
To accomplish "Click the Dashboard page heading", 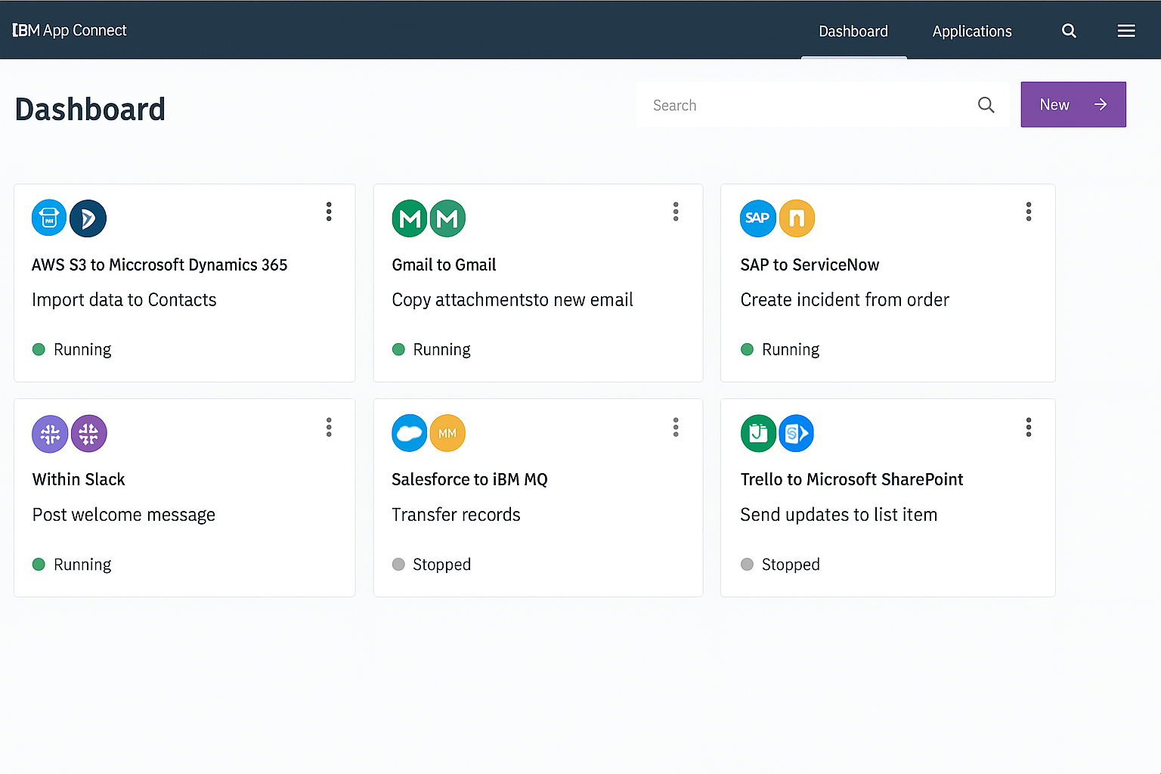I will click(90, 110).
